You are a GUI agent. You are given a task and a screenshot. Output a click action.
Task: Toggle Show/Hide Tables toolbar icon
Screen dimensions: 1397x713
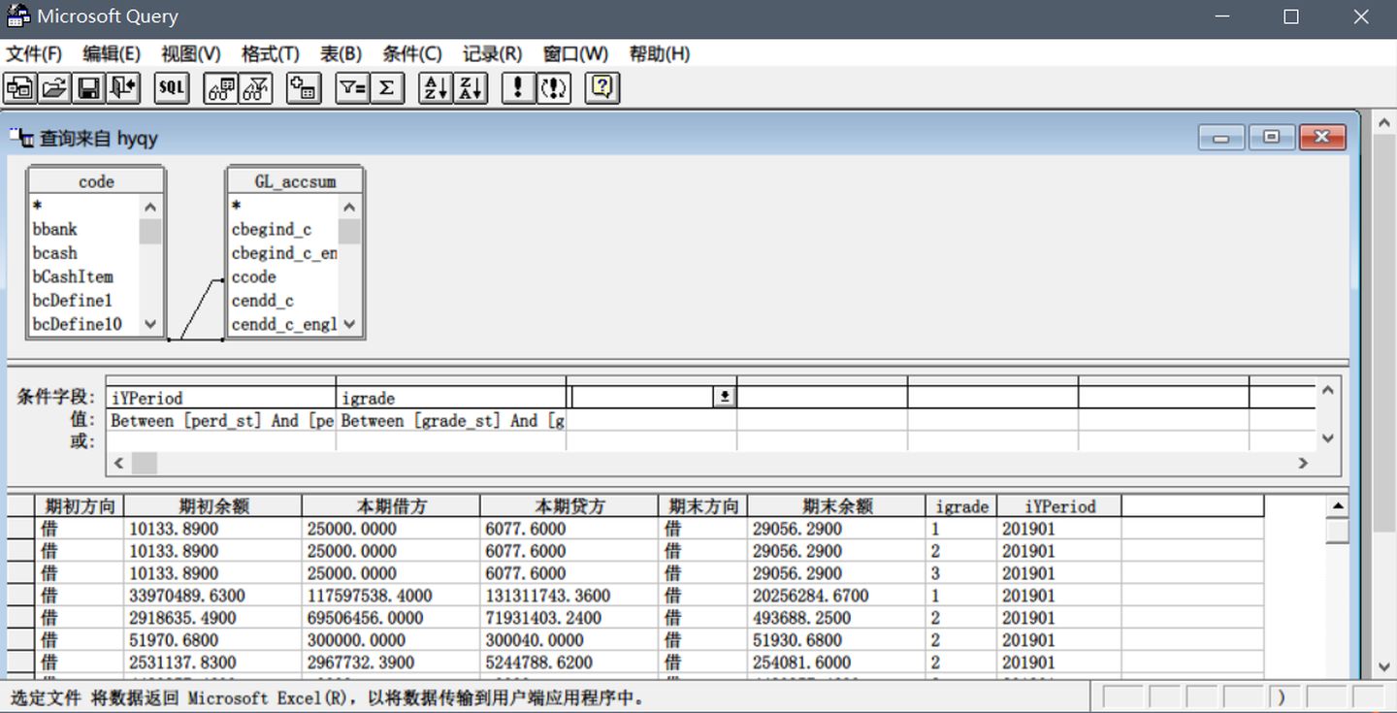(221, 88)
